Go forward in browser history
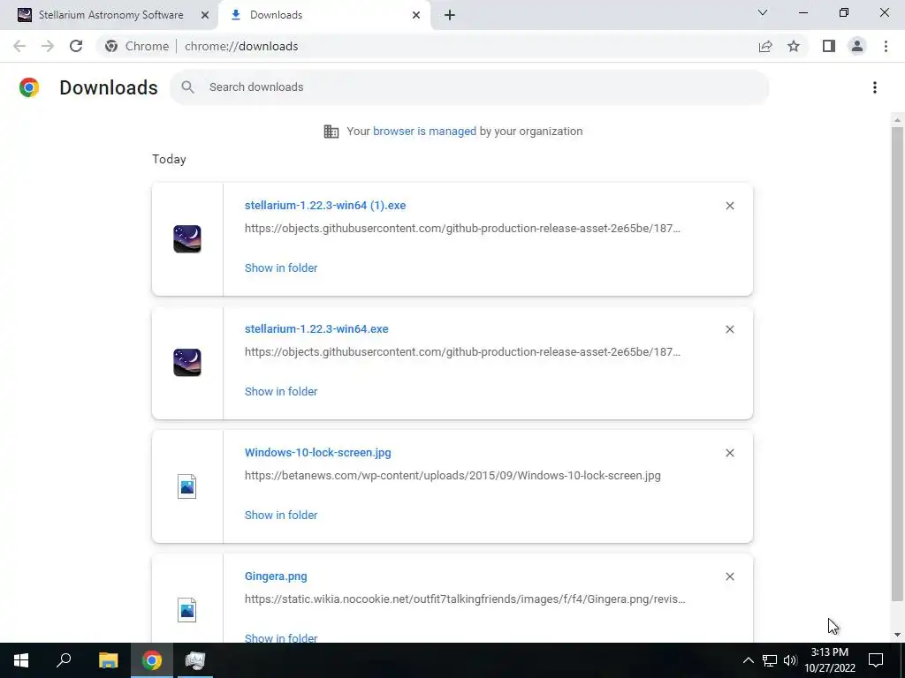Viewport: 905px width, 678px height. tap(48, 46)
